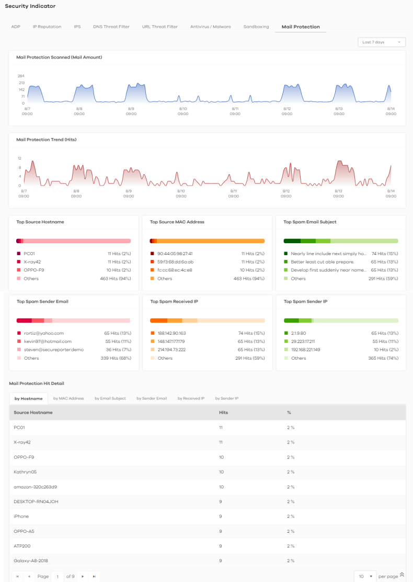The image size is (413, 582).
Task: Click the scroll-to-top double chevron icon
Action: click(x=401, y=574)
